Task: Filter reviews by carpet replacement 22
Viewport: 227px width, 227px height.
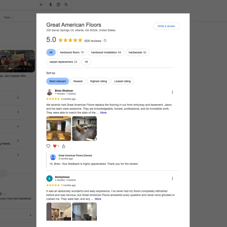Action: click(63, 62)
